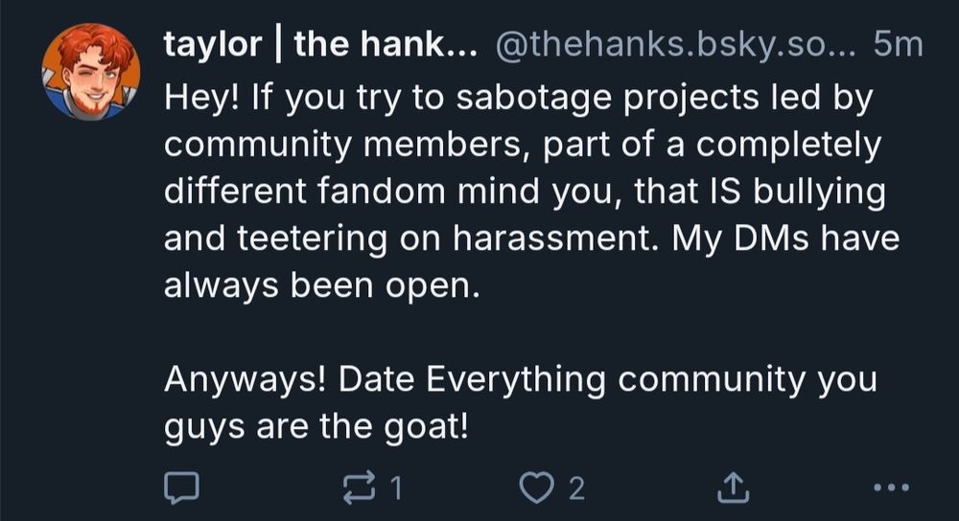Click the reply speech bubble icon
Screen dimensions: 959x521
click(180, 488)
